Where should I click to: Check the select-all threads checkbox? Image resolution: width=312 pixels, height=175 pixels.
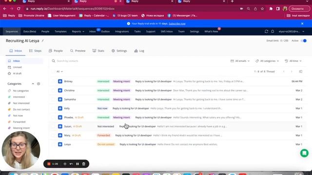pyautogui.click(x=53, y=71)
